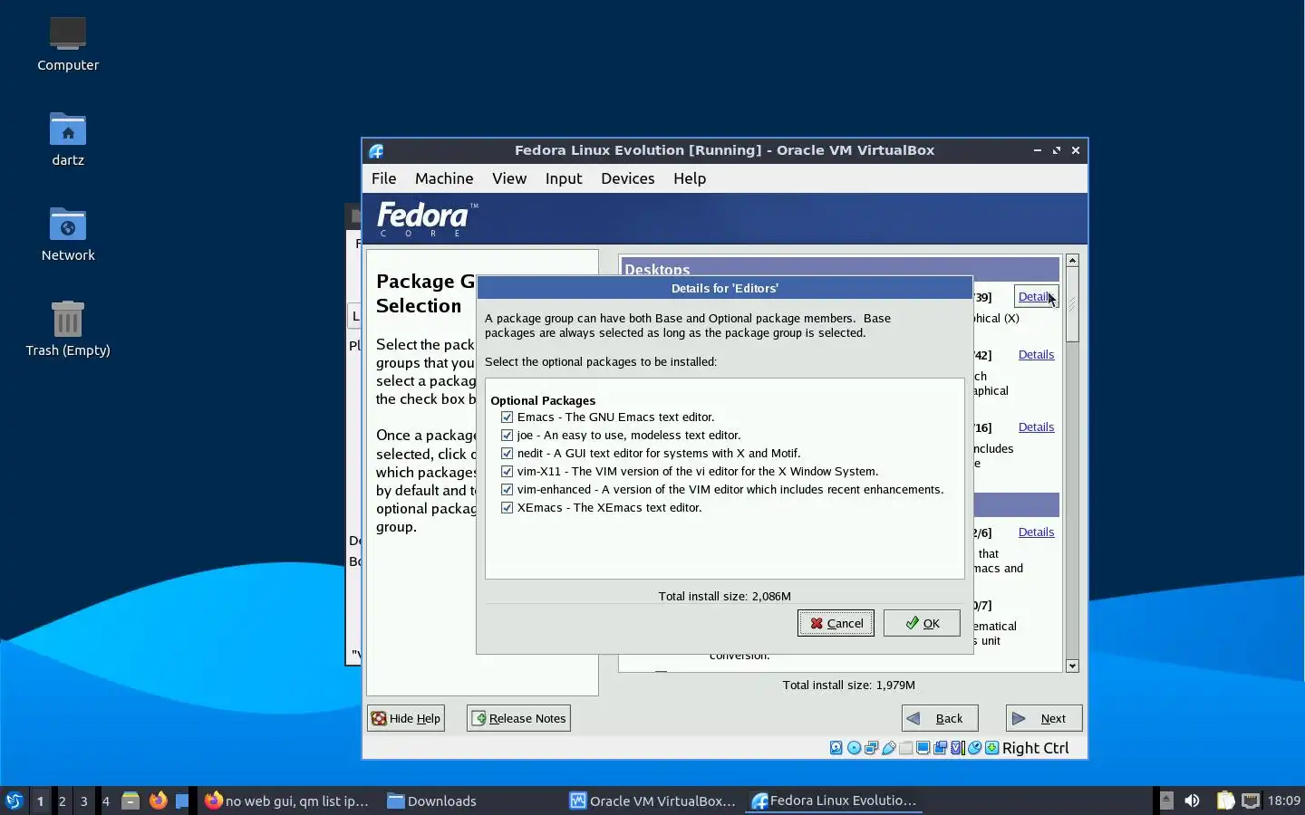Click the display status icon in VirtualBox

click(923, 748)
